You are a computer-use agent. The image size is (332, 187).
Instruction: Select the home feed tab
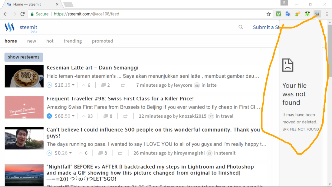tap(11, 41)
